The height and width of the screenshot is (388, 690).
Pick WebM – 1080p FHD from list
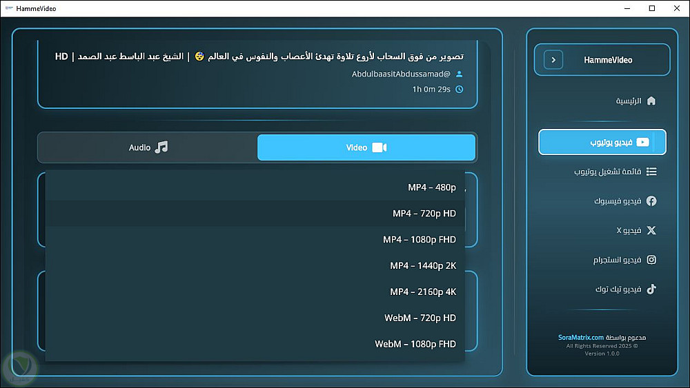pyautogui.click(x=255, y=344)
